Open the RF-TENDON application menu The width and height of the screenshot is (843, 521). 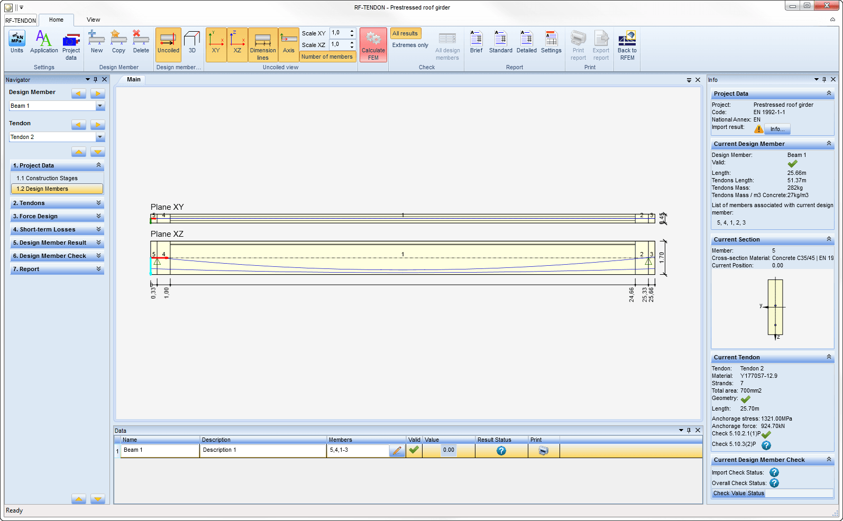click(x=21, y=21)
